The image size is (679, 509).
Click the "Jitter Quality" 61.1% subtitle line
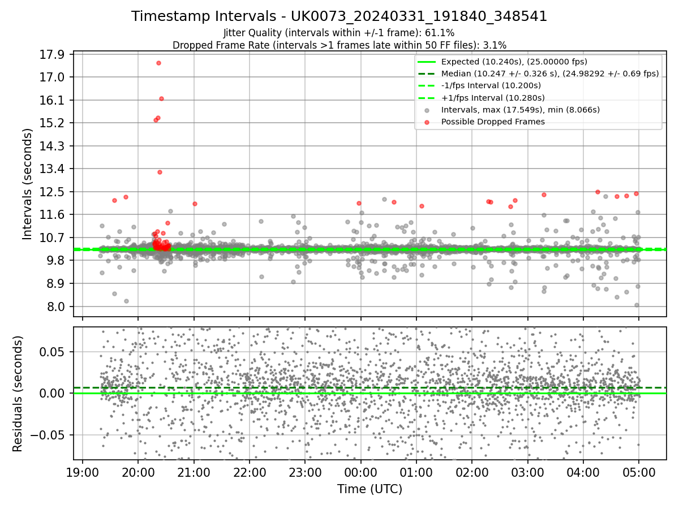point(339,33)
